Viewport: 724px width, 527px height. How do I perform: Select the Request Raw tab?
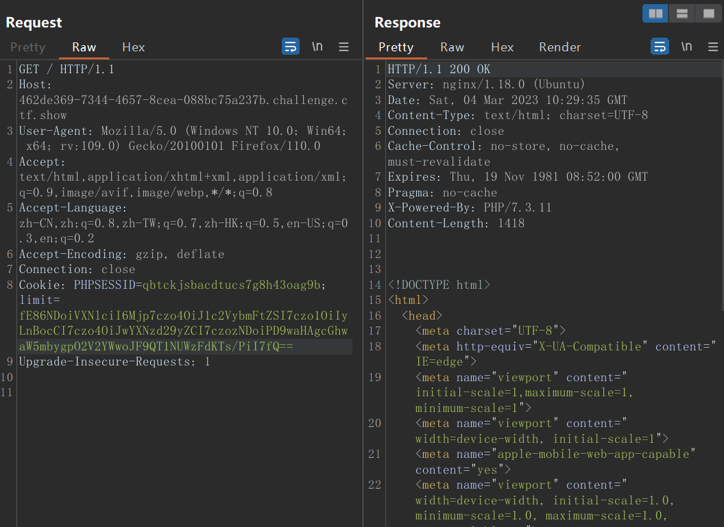click(x=84, y=47)
